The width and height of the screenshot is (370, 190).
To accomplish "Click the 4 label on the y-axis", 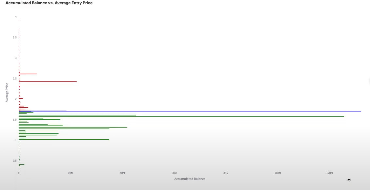I will coord(15,17).
